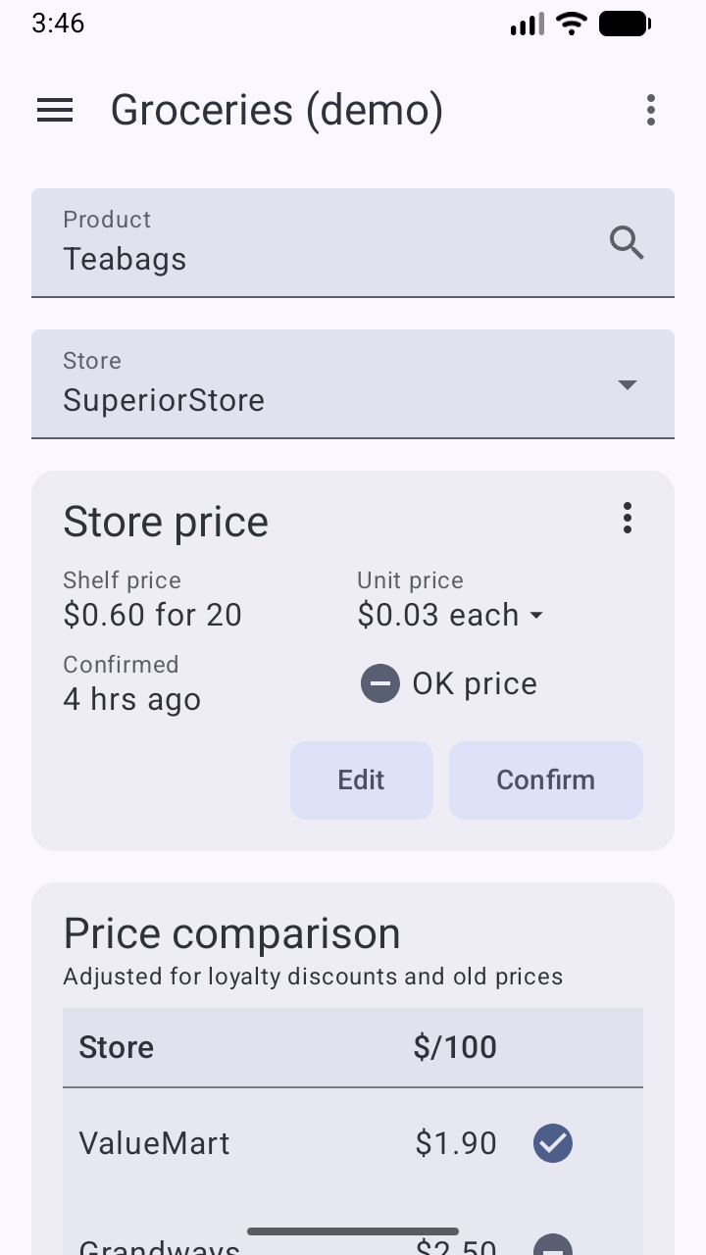Tap the Wi-Fi status icon

[x=571, y=24]
